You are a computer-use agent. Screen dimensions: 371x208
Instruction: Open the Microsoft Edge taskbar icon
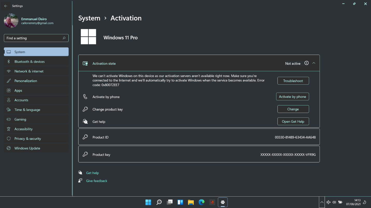201,202
